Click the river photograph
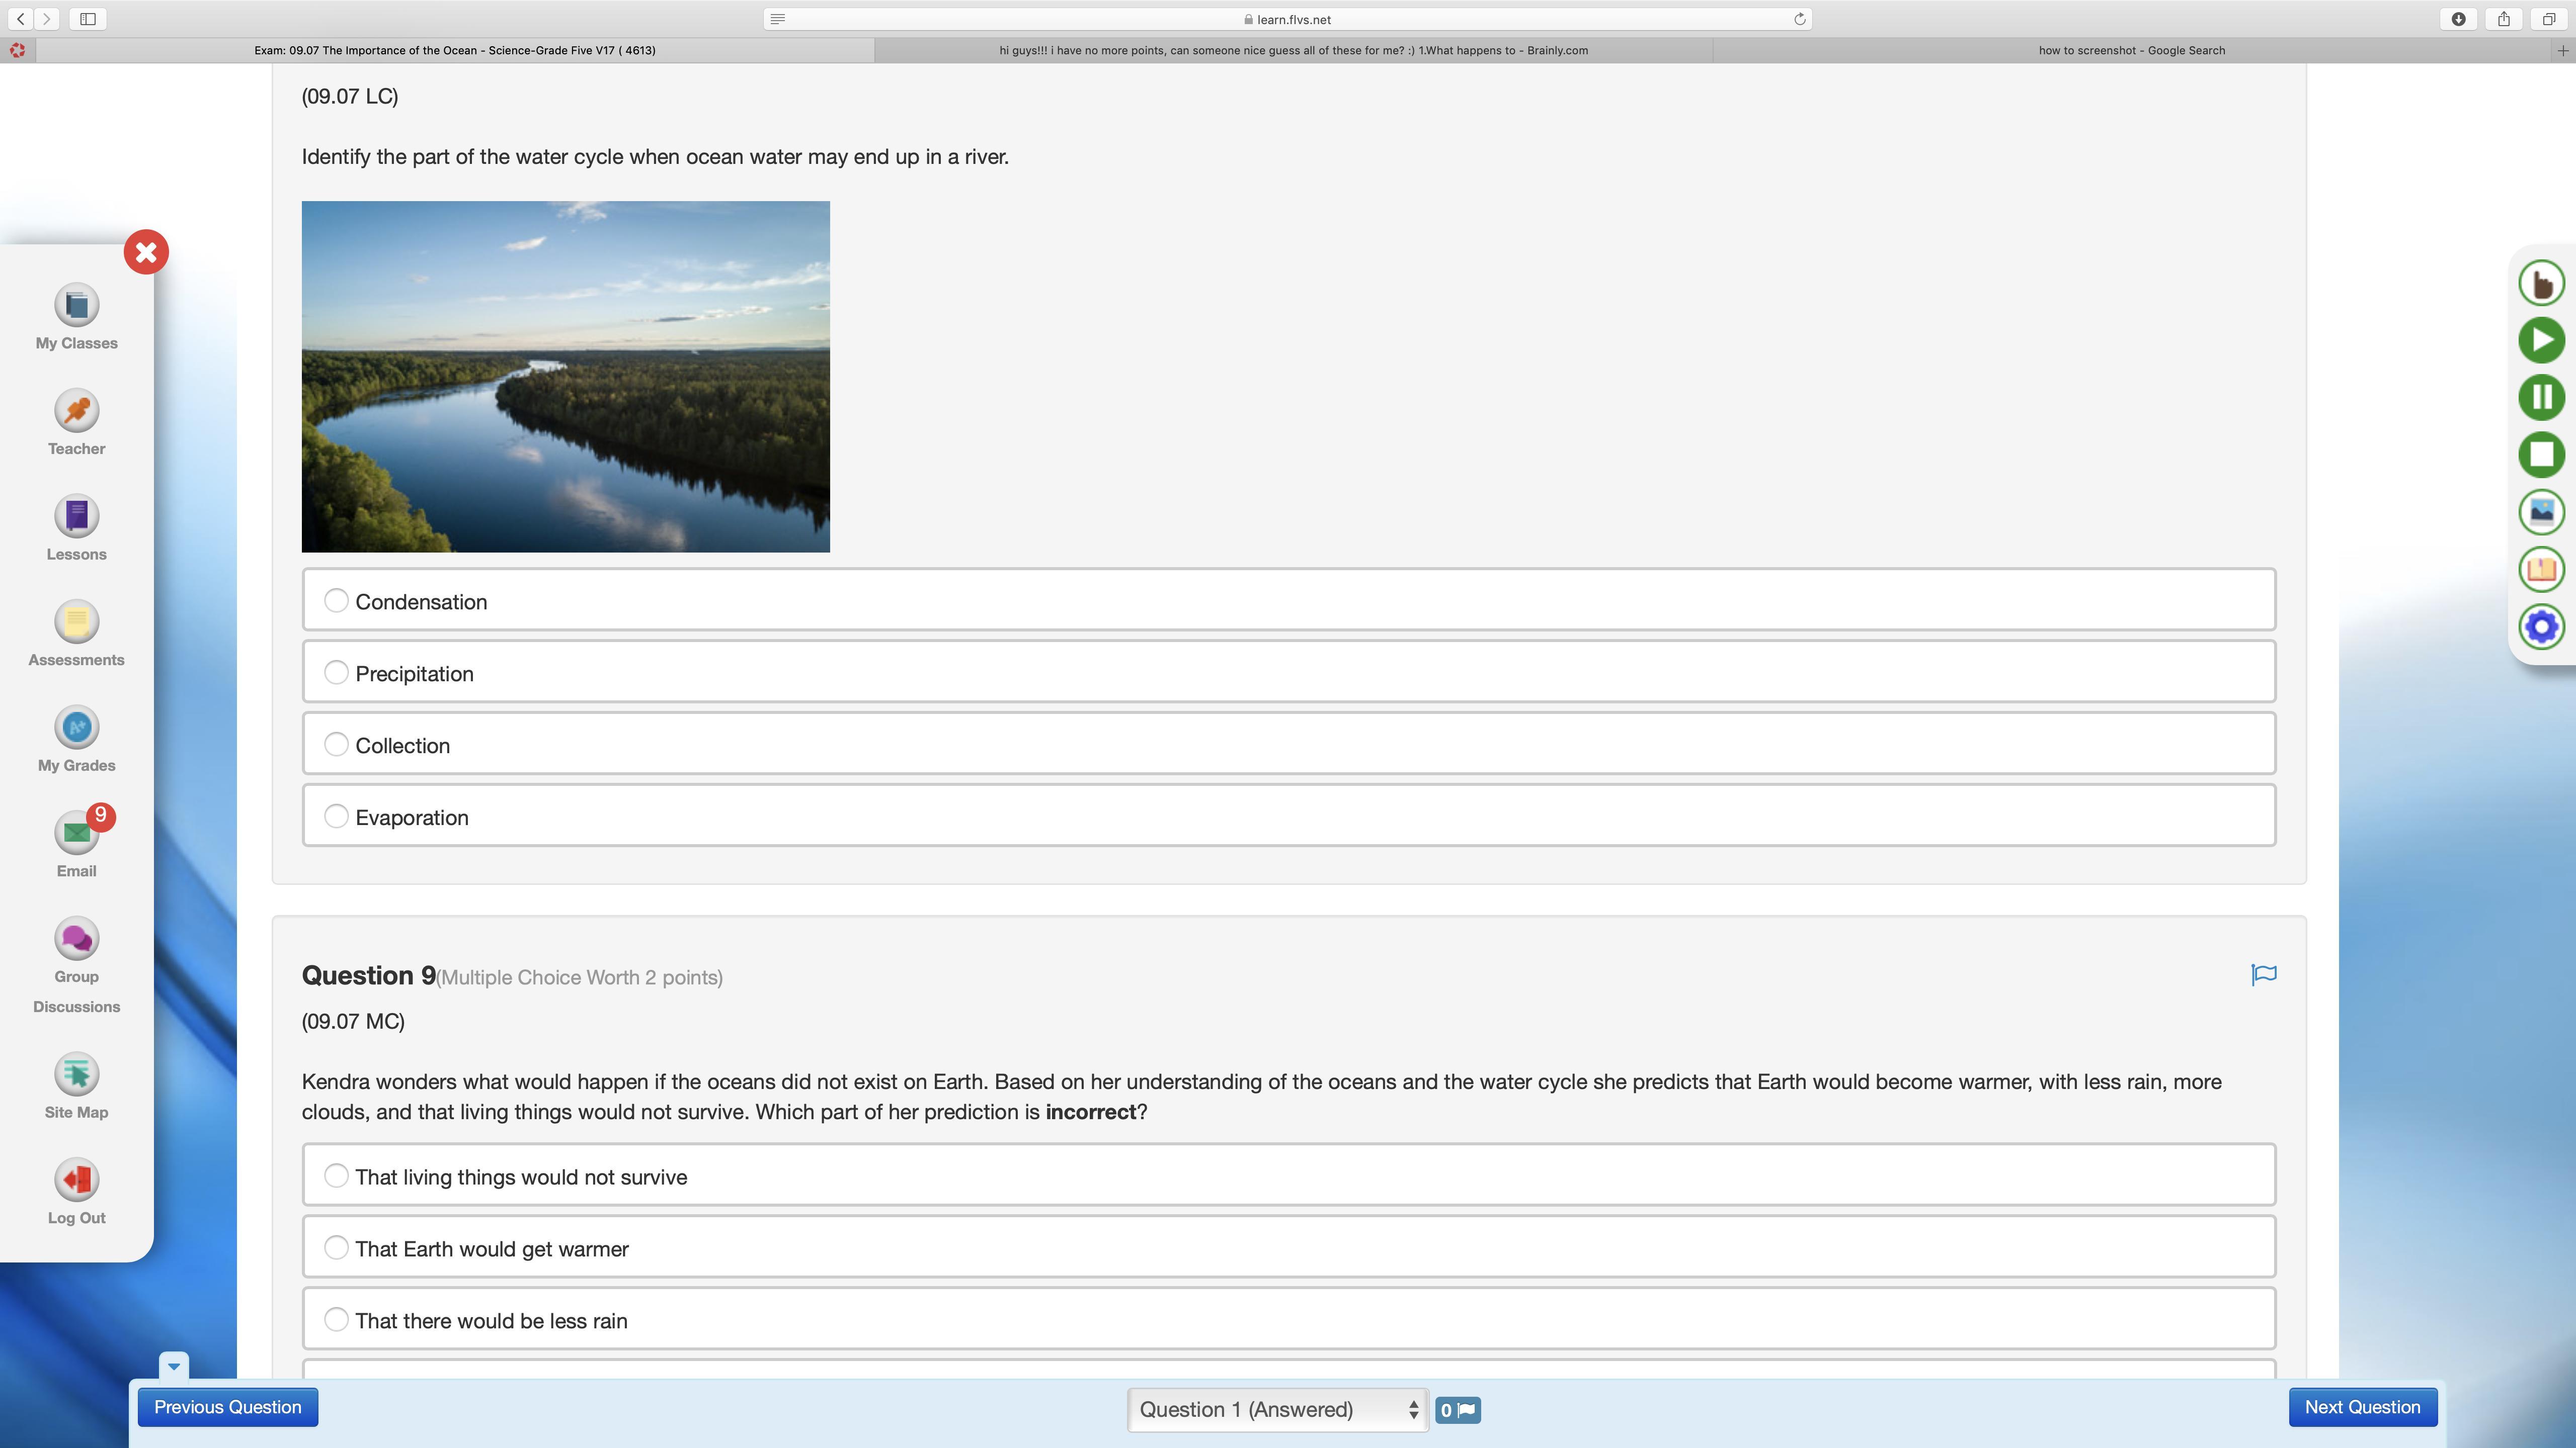 pyautogui.click(x=565, y=377)
